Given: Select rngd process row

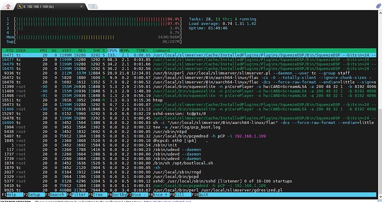Looking at the screenshot, I should pyautogui.click(x=189, y=172).
